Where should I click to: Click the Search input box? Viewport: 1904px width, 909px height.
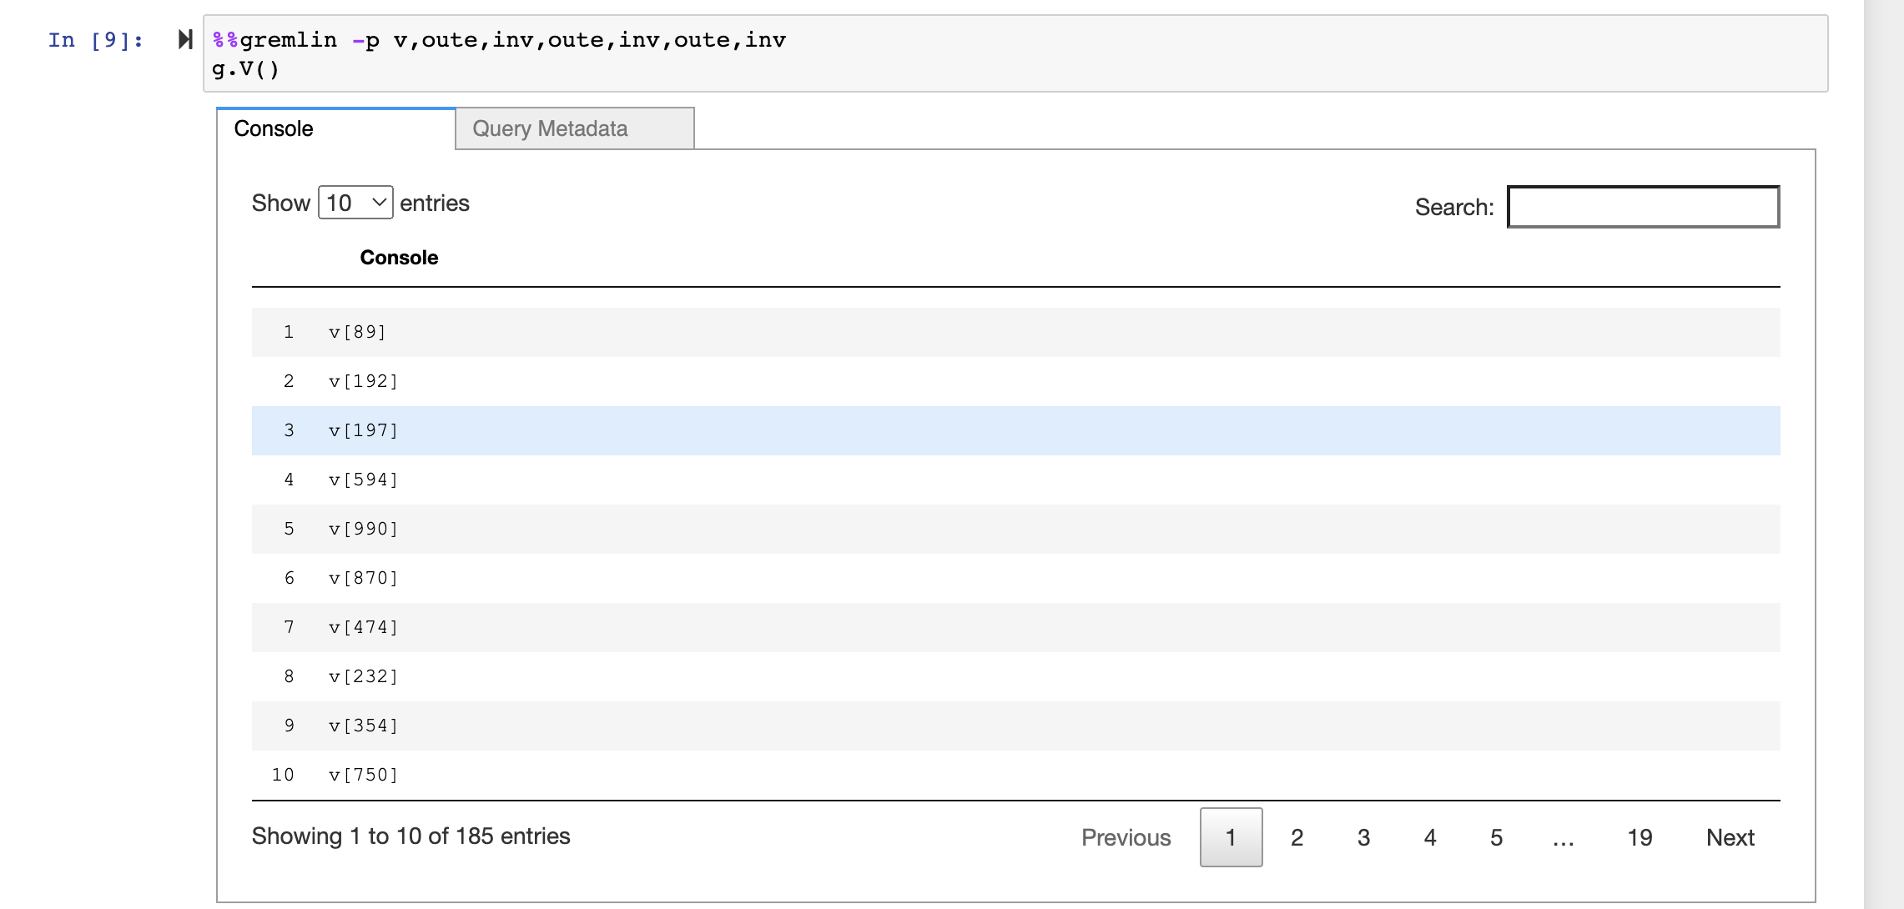tap(1642, 206)
